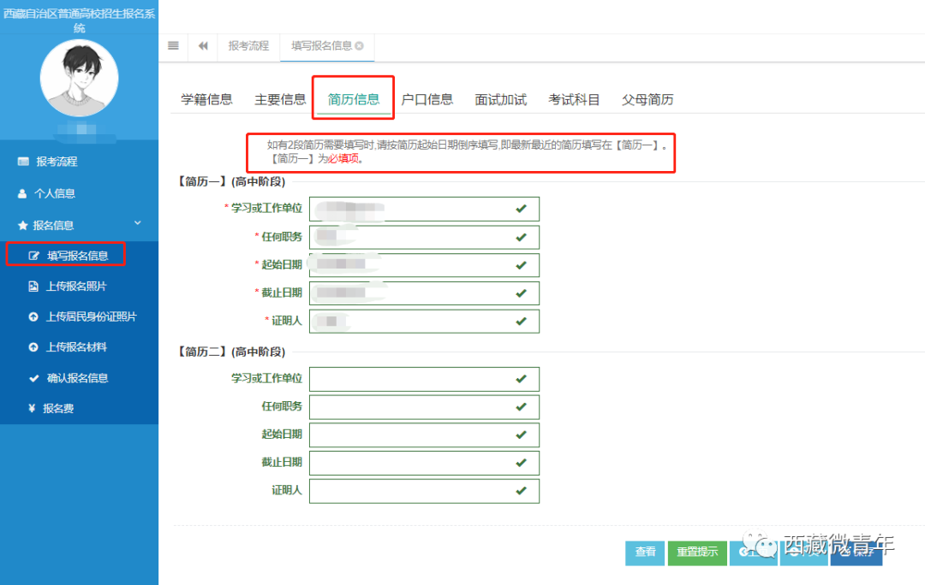The width and height of the screenshot is (925, 585).
Task: Switch to the 户口信息 tab
Action: (x=427, y=99)
